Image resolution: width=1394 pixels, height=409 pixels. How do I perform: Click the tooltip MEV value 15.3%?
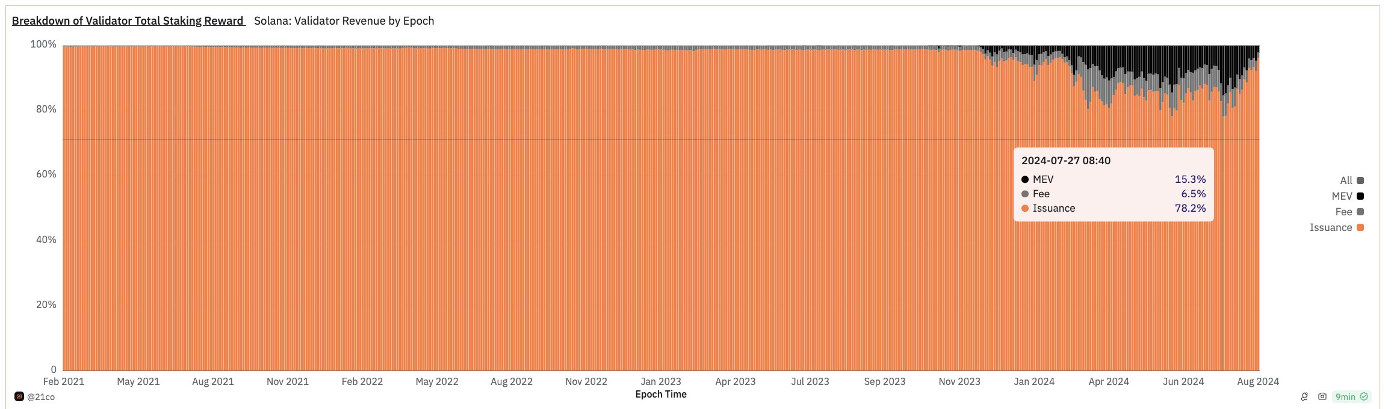[1190, 179]
